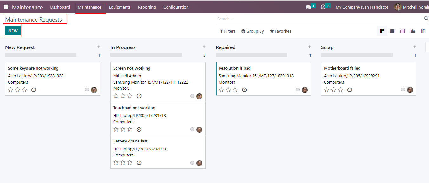Switch to pivot table view icon
The image size is (429, 183).
point(403,31)
